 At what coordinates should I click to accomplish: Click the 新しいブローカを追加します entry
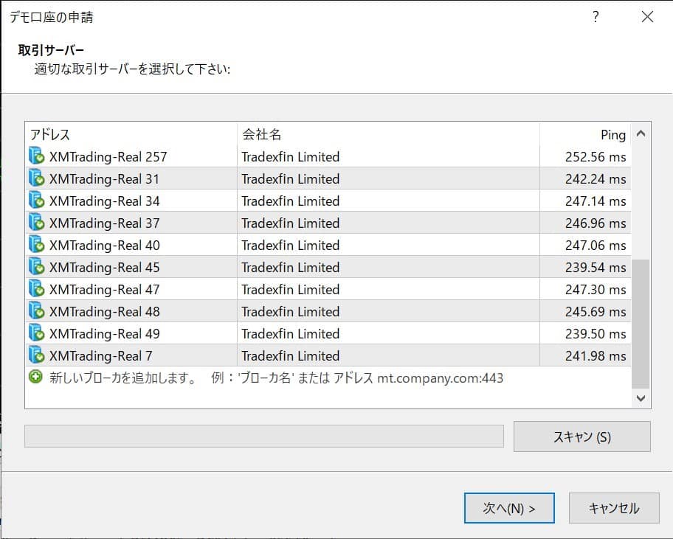277,378
